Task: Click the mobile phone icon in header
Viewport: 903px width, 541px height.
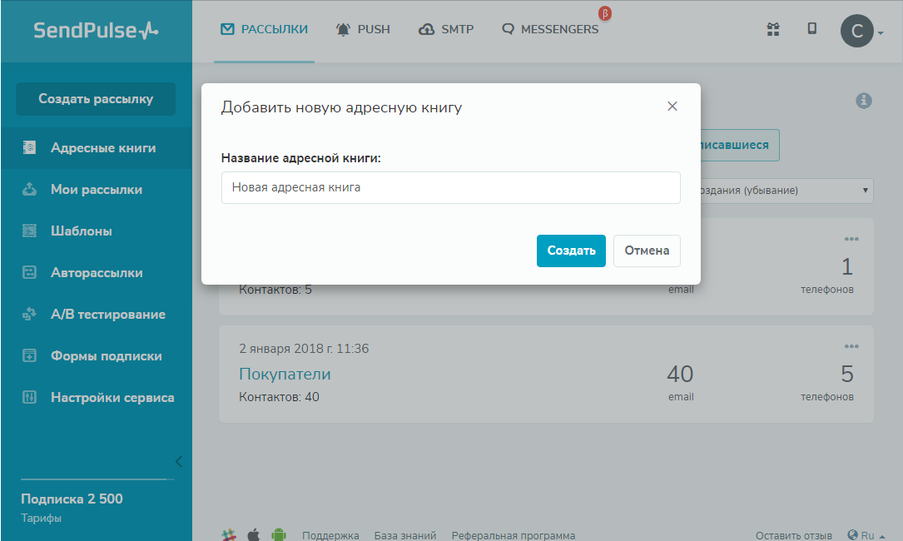Action: tap(812, 29)
